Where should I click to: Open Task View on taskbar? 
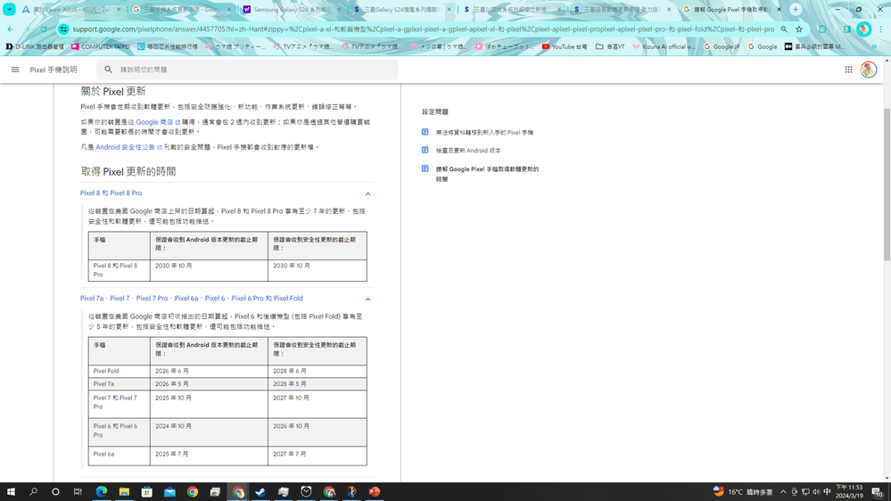[x=78, y=492]
